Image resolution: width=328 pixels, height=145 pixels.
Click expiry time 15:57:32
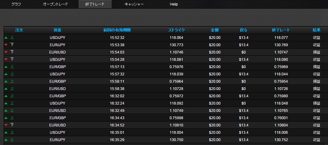117,74
